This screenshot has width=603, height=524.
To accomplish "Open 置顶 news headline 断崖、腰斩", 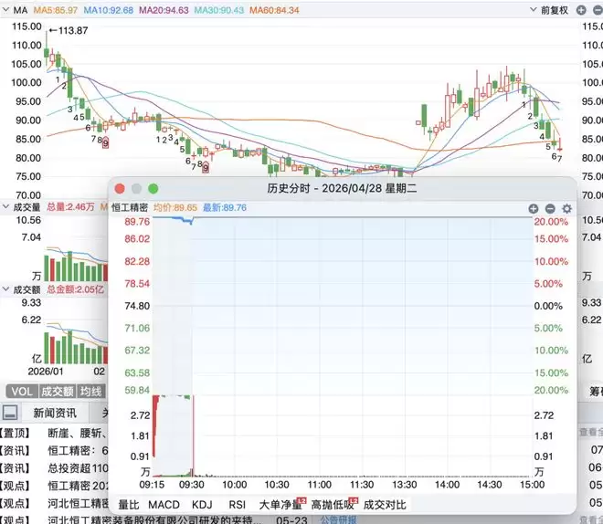I will coord(78,434).
